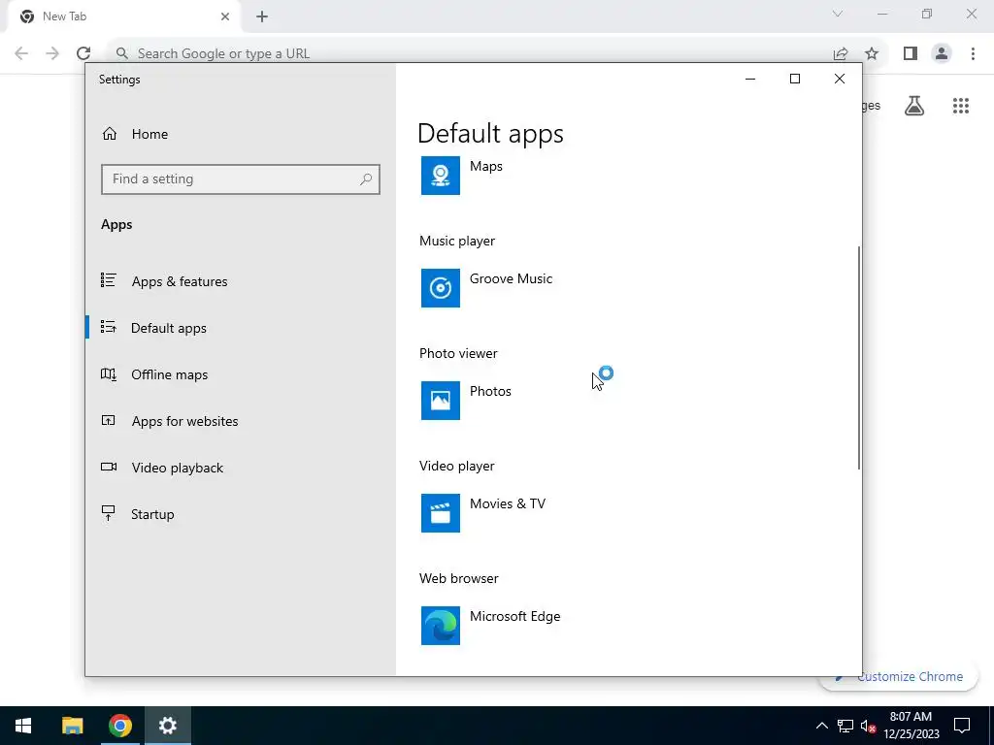Image resolution: width=994 pixels, height=745 pixels.
Task: Open the Google apps grid in Chrome
Action: tap(961, 106)
